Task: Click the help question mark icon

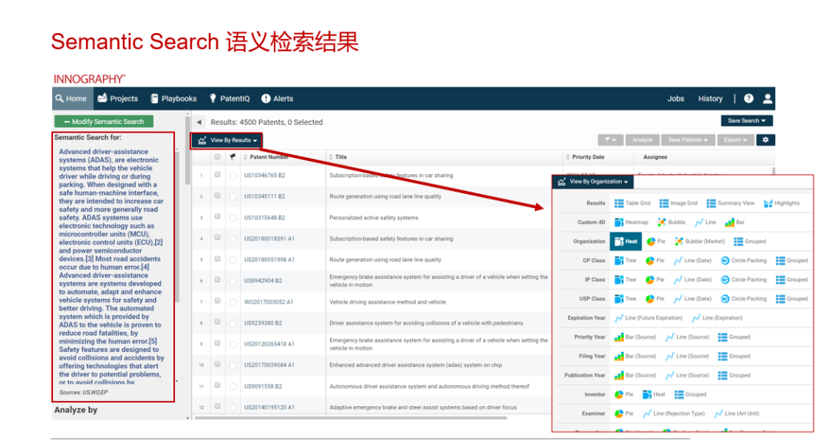Action: (748, 99)
